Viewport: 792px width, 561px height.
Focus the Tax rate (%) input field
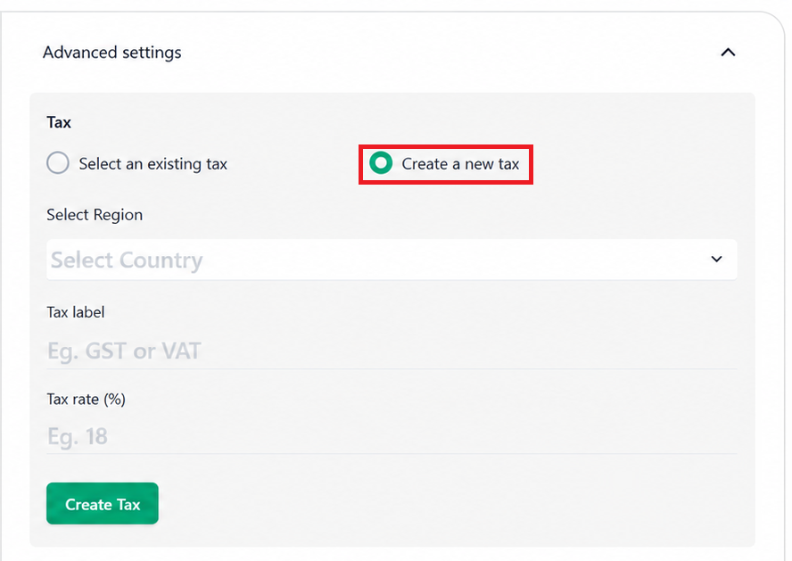[392, 436]
